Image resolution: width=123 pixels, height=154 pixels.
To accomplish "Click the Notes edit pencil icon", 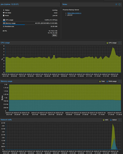I will point(116,4).
